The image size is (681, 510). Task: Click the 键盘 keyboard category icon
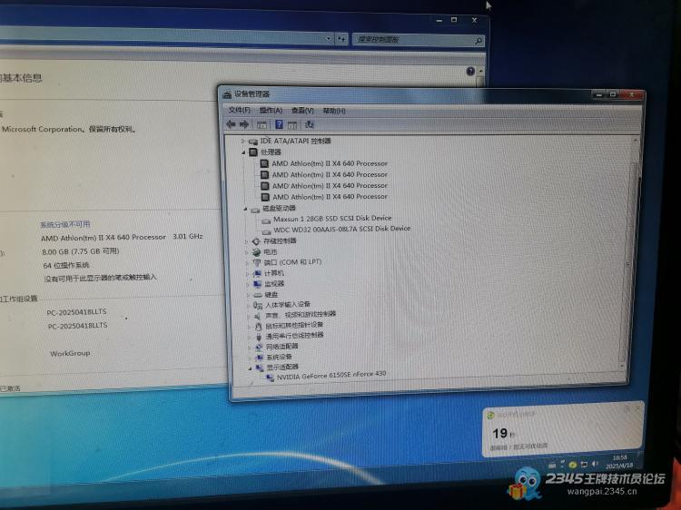258,295
